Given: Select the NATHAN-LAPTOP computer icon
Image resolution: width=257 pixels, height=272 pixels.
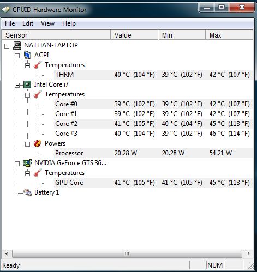Looking at the screenshot, I should [17, 45].
